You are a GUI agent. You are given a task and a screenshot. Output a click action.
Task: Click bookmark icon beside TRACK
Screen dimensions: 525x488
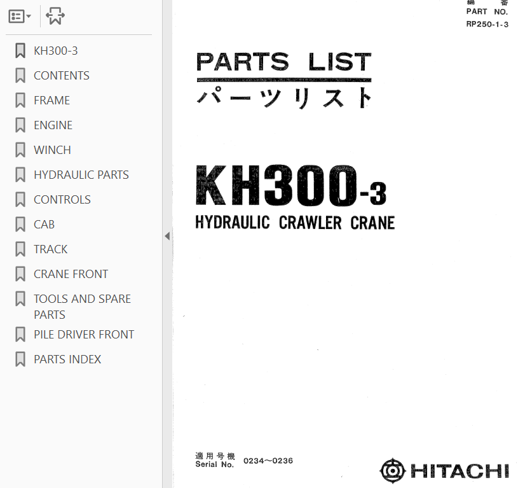tap(20, 249)
